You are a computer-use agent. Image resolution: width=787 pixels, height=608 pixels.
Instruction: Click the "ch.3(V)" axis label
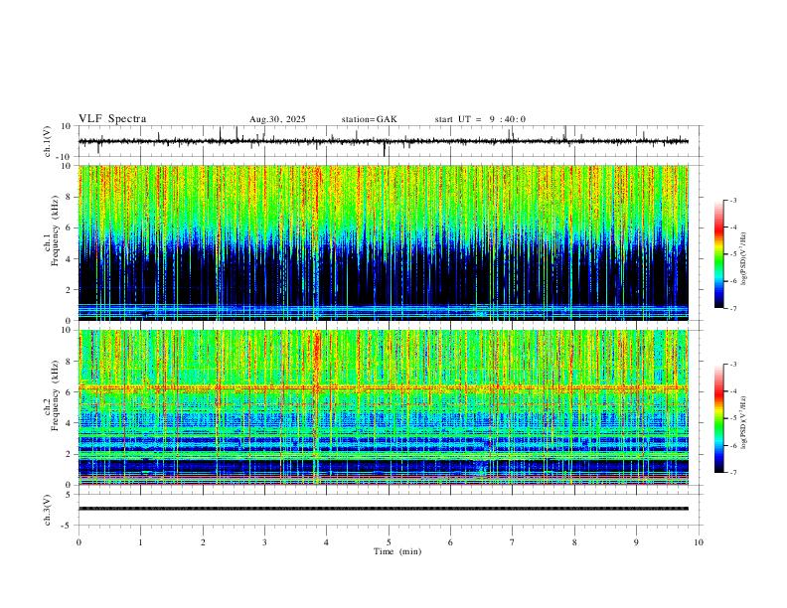[x=48, y=510]
